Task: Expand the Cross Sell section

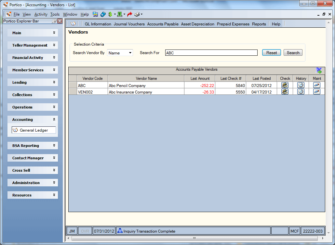Action: 33,170
